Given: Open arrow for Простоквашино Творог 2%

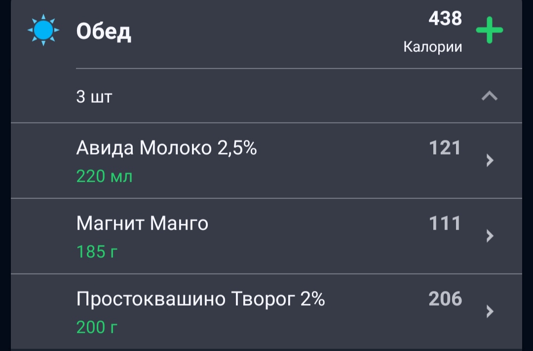Looking at the screenshot, I should [490, 311].
